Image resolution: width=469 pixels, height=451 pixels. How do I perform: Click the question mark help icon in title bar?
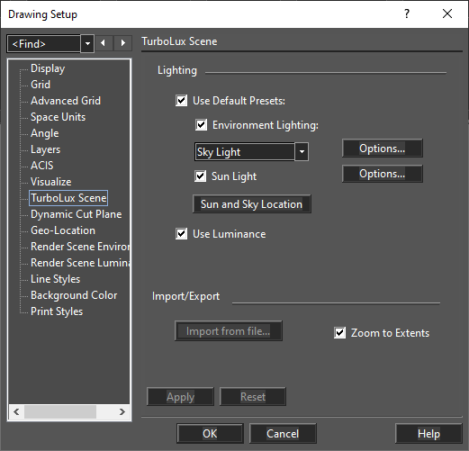407,14
